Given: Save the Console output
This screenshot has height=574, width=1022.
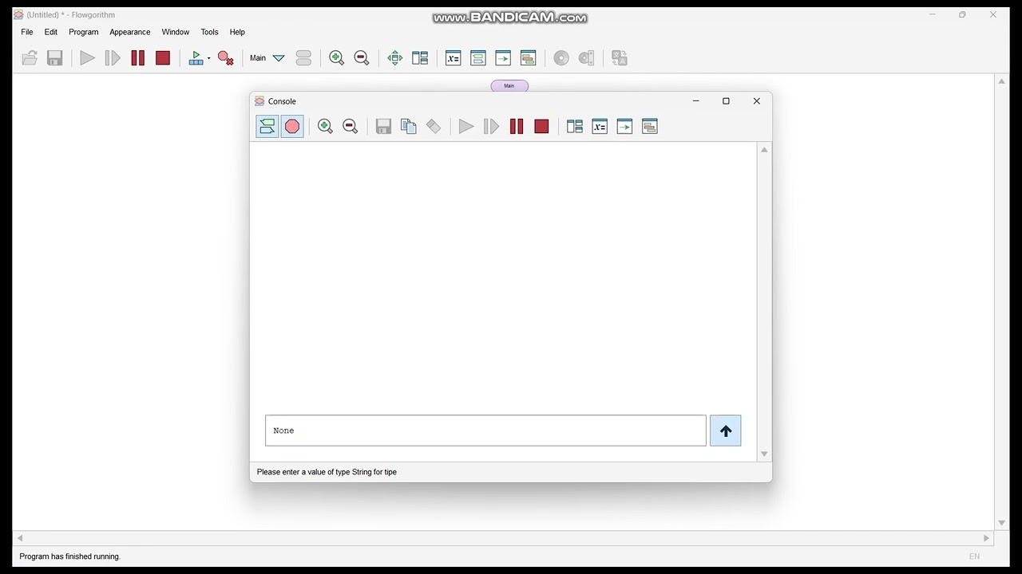Looking at the screenshot, I should tap(383, 126).
